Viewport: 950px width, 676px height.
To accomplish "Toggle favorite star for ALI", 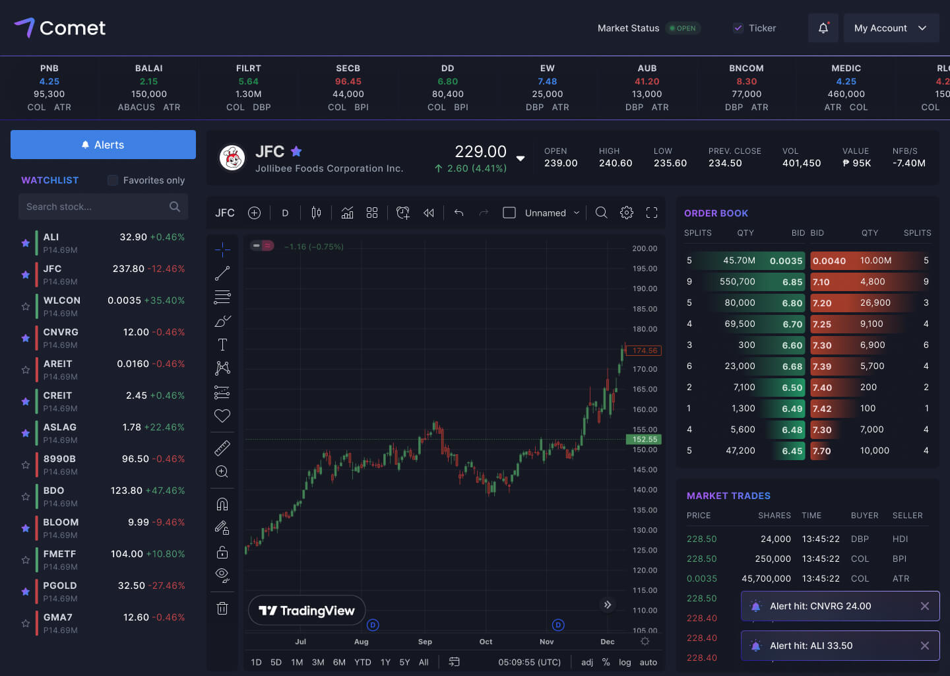I will click(x=26, y=243).
